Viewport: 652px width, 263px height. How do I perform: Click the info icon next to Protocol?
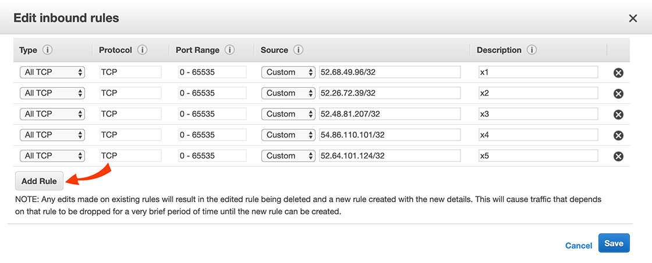coord(142,50)
